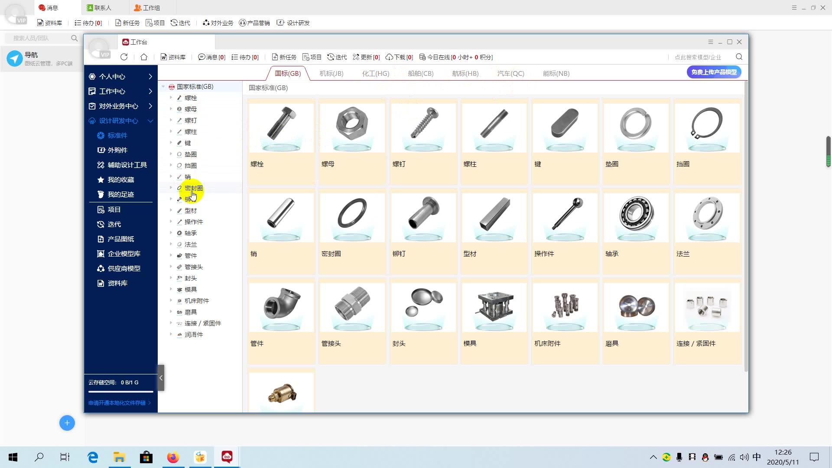Click the vertical scrollbar of the parts grid
The width and height of the screenshot is (832, 468).
(746, 225)
